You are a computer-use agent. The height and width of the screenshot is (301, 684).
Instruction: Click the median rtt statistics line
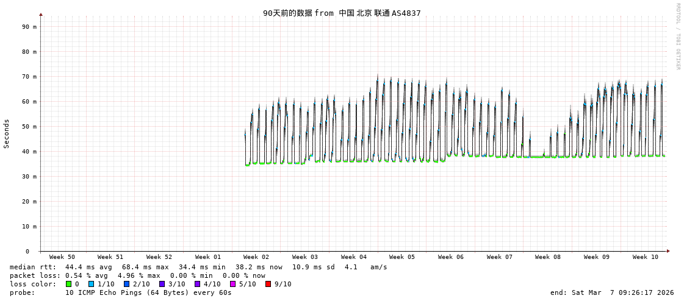click(198, 267)
